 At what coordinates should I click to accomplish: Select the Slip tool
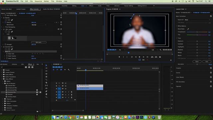(46, 85)
